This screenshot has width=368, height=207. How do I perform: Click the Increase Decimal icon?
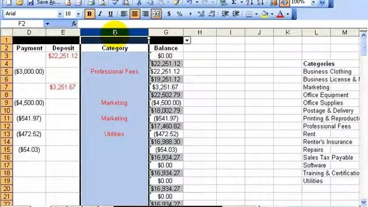[x=201, y=14]
